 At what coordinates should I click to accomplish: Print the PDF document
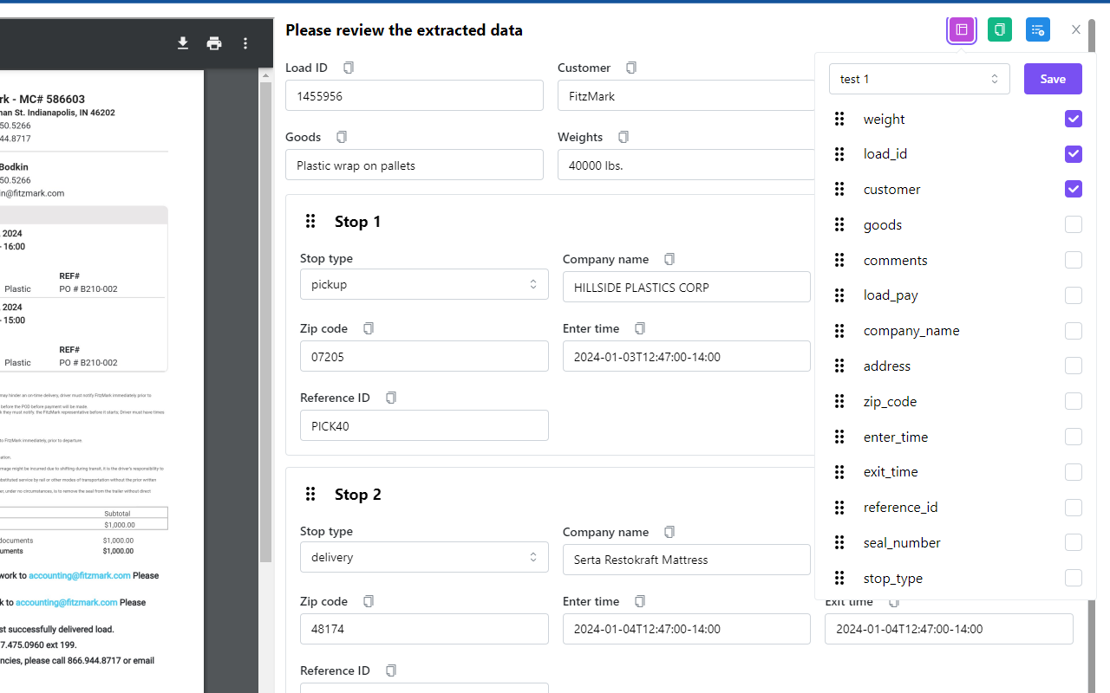coord(214,42)
